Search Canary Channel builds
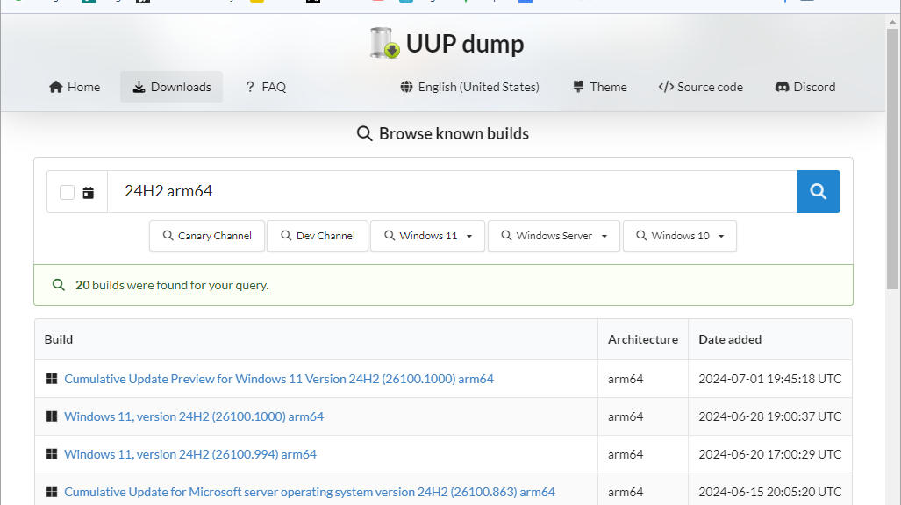This screenshot has height=505, width=901. [207, 236]
